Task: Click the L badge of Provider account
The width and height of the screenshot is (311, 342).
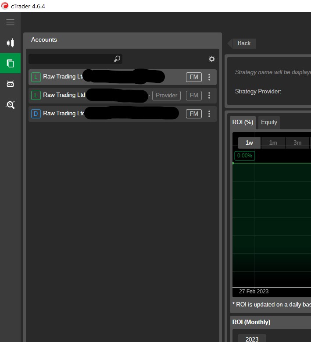Action: click(36, 95)
